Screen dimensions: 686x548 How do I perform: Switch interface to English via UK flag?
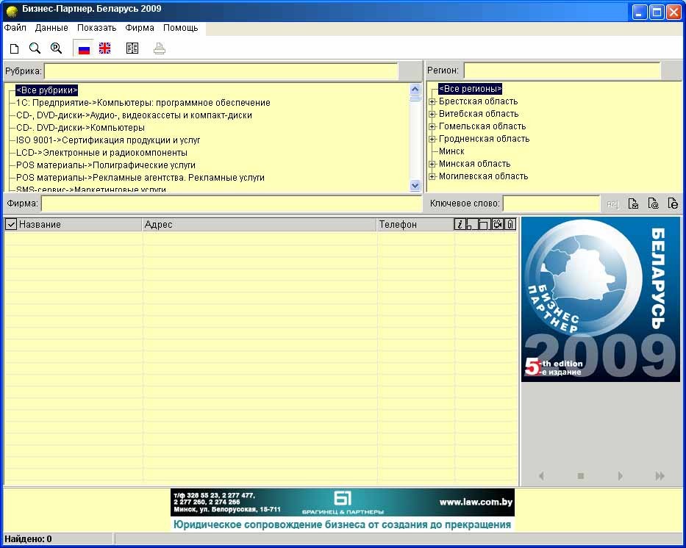(105, 48)
